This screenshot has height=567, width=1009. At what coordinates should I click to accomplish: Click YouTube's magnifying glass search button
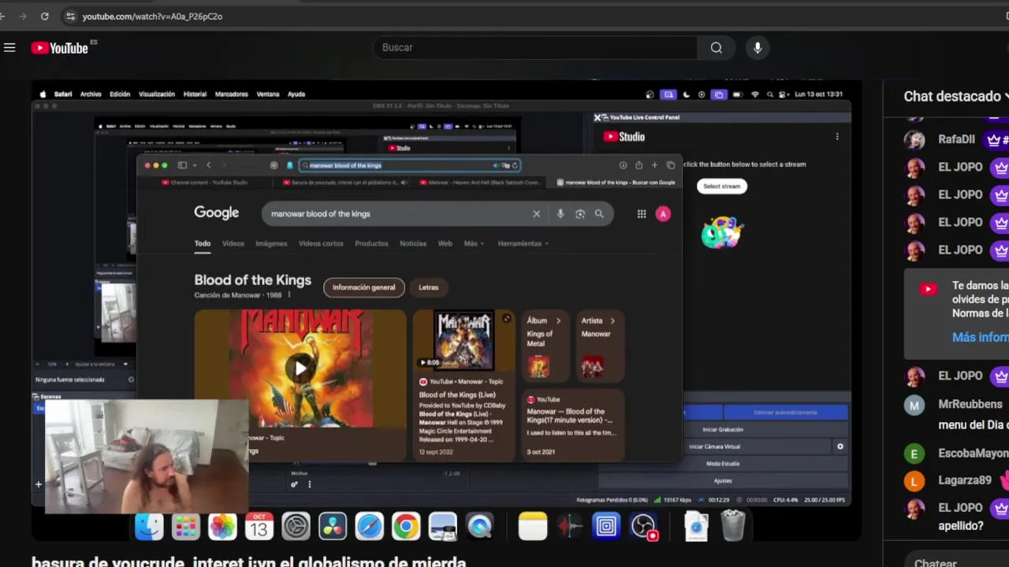point(717,47)
